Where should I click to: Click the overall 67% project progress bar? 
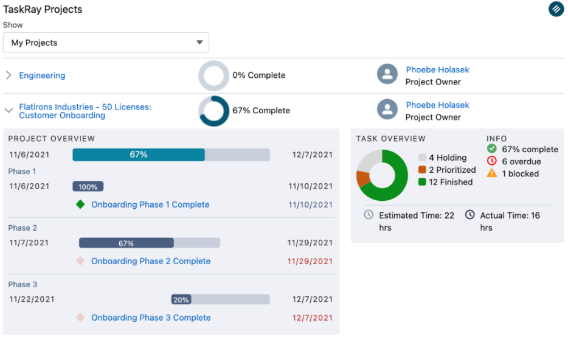pyautogui.click(x=171, y=155)
